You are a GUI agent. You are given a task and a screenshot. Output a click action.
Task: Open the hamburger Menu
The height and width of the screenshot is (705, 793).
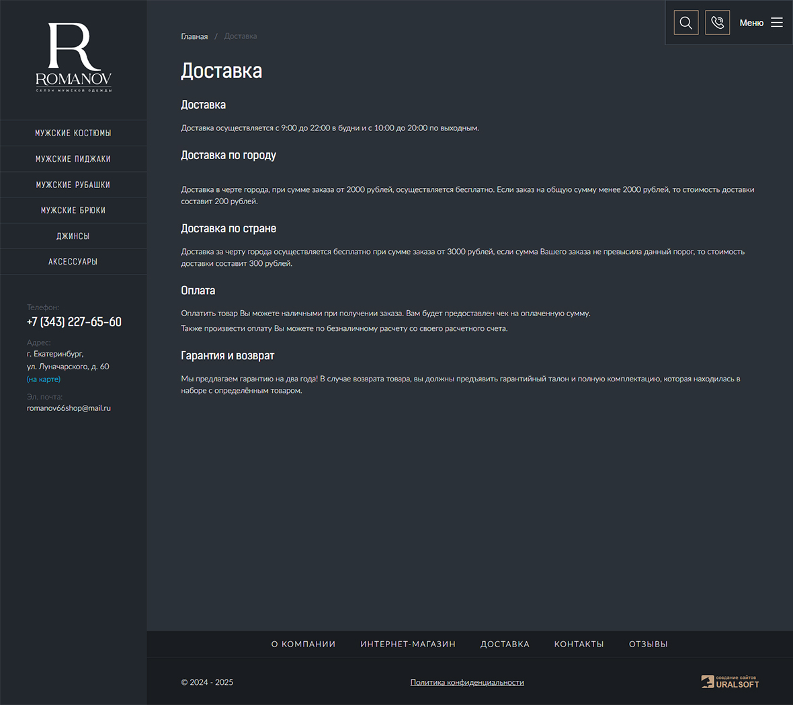pos(761,23)
